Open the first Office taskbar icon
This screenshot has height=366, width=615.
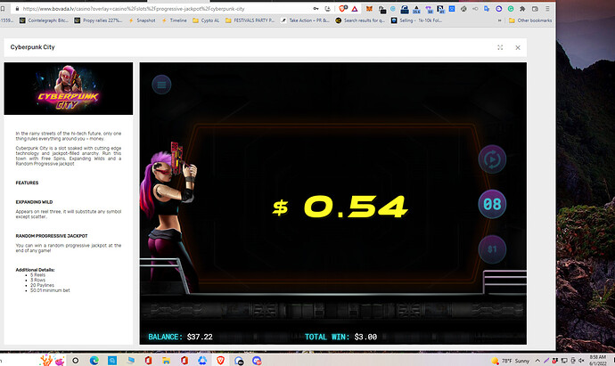pyautogui.click(x=148, y=361)
